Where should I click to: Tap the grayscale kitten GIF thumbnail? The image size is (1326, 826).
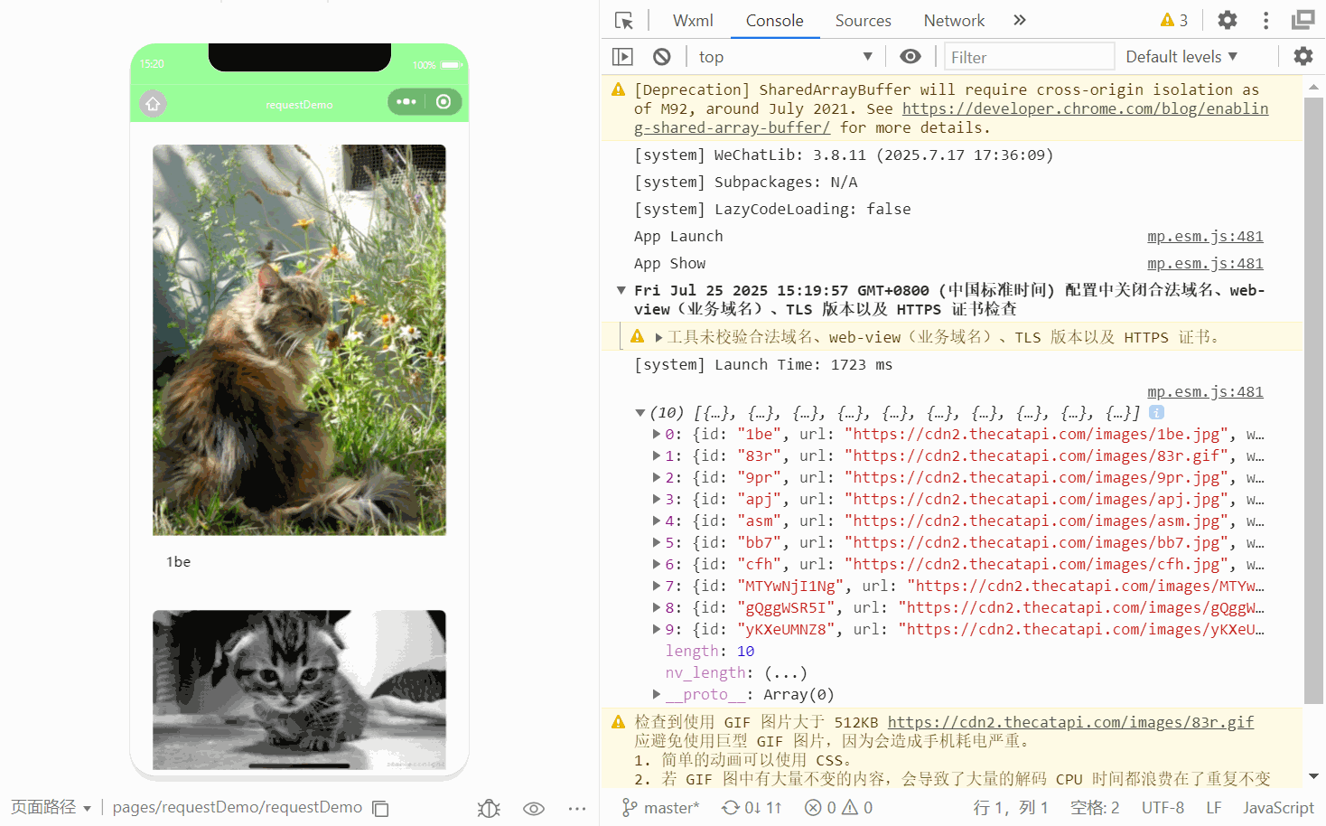(299, 690)
